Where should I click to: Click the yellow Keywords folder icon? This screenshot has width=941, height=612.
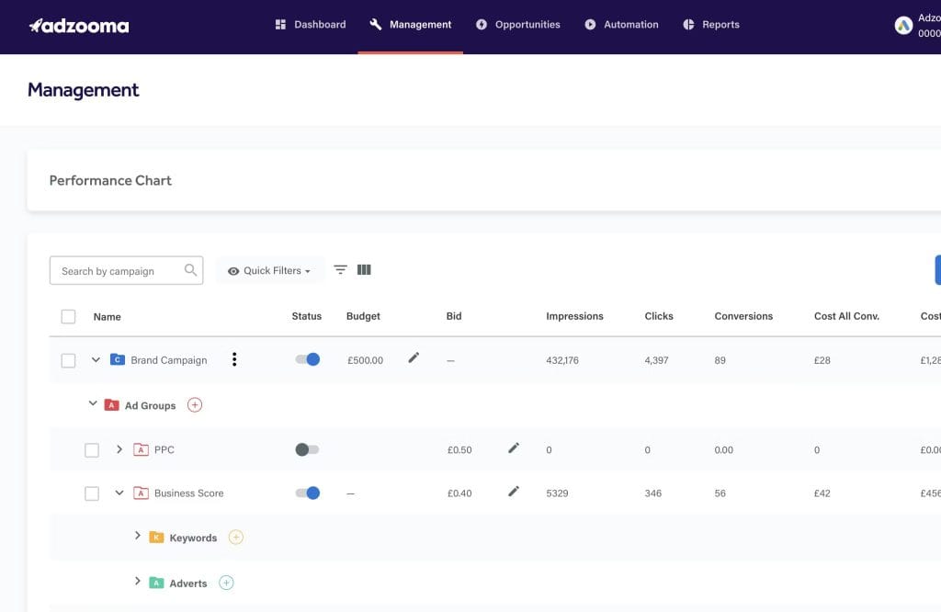tap(156, 537)
